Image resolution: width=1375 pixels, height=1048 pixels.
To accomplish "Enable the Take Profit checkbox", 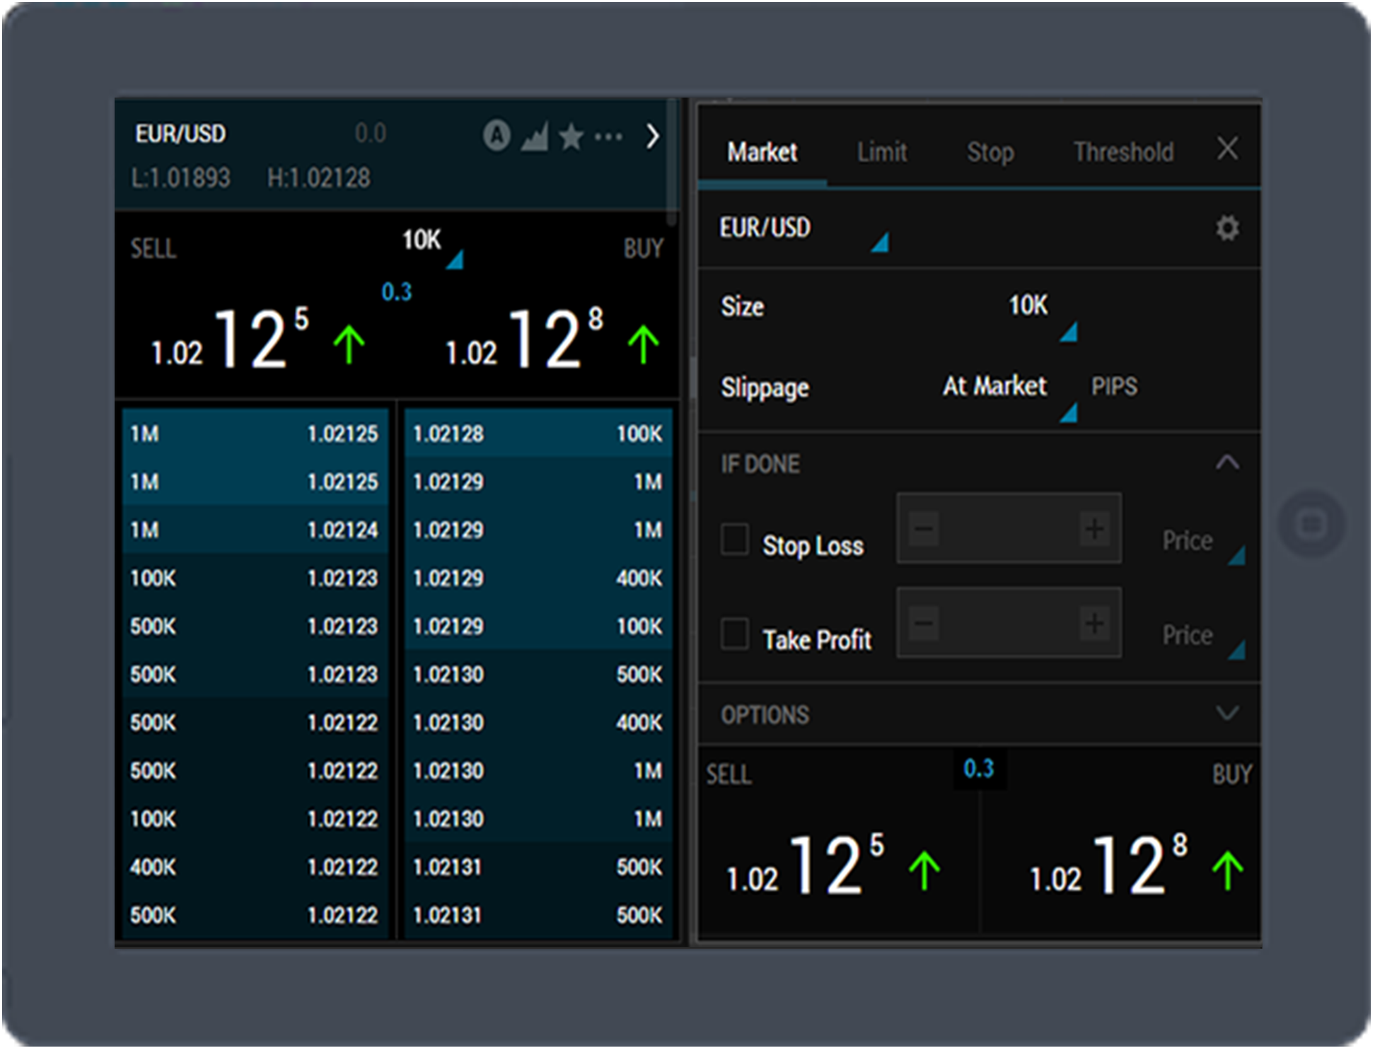I will (x=735, y=634).
